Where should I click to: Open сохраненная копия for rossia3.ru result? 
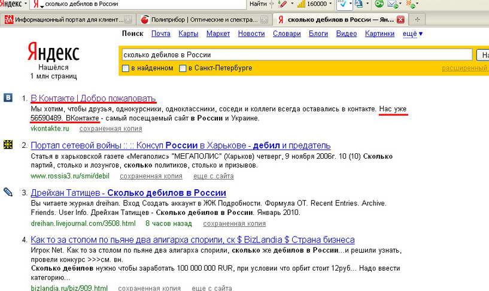coord(151,176)
